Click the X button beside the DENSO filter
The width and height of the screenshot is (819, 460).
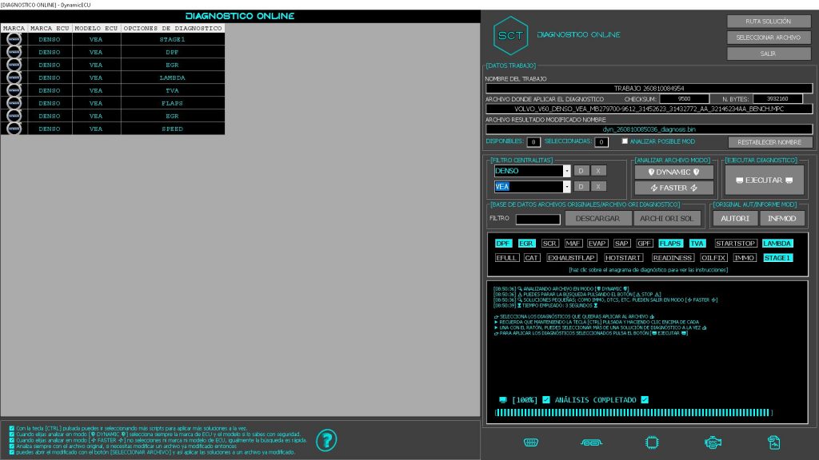click(598, 171)
